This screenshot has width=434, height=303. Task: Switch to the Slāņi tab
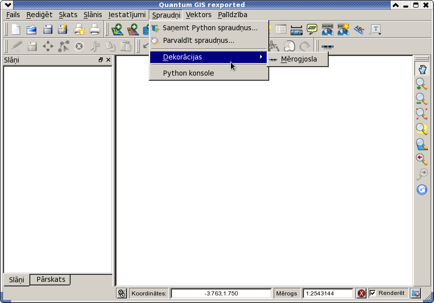click(16, 280)
